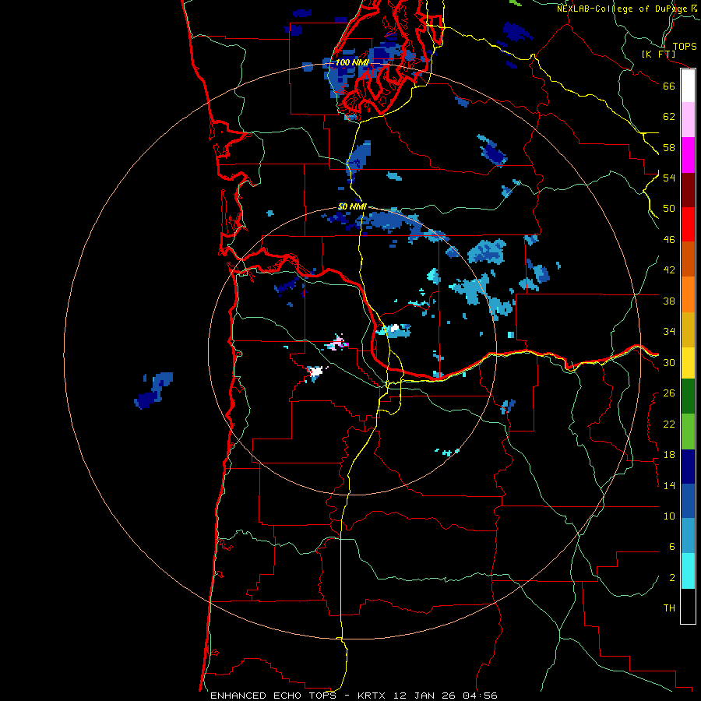Click the magenta 58 kft legend swatch
The image size is (701, 701).
[688, 155]
